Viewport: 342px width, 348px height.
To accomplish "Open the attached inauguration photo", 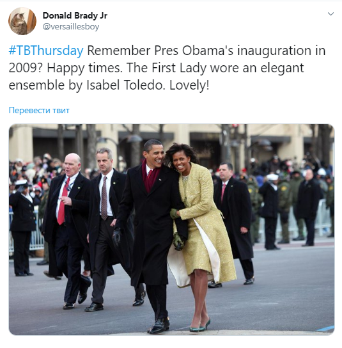I will (171, 230).
